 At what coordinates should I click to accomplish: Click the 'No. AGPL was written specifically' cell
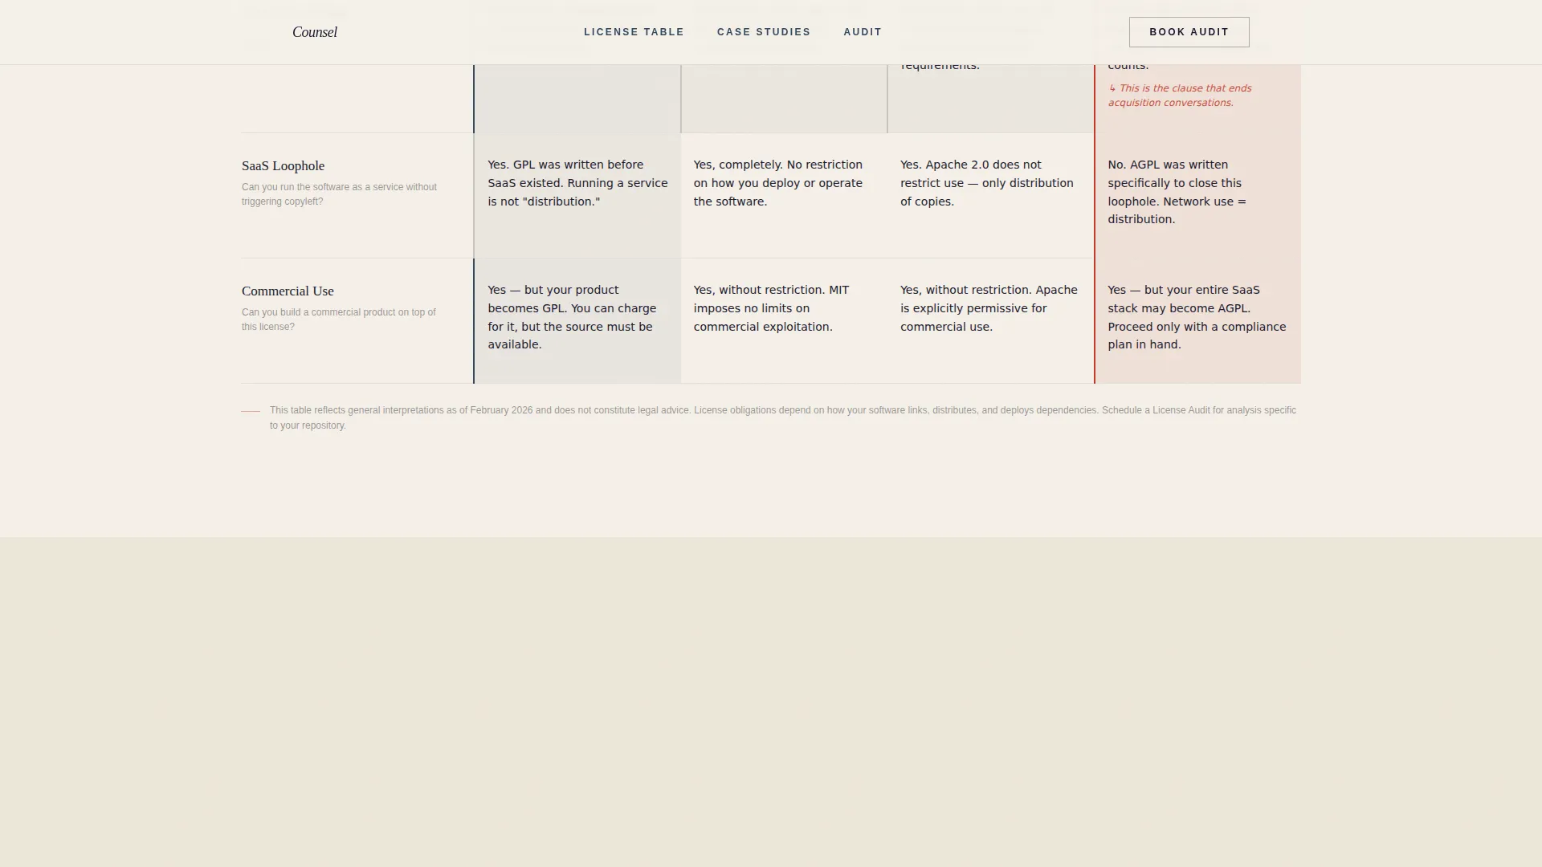coord(1197,196)
